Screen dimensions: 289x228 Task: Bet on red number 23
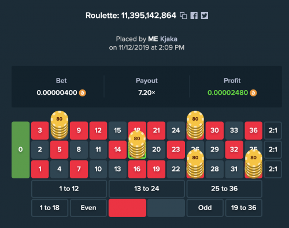[x=176, y=149]
